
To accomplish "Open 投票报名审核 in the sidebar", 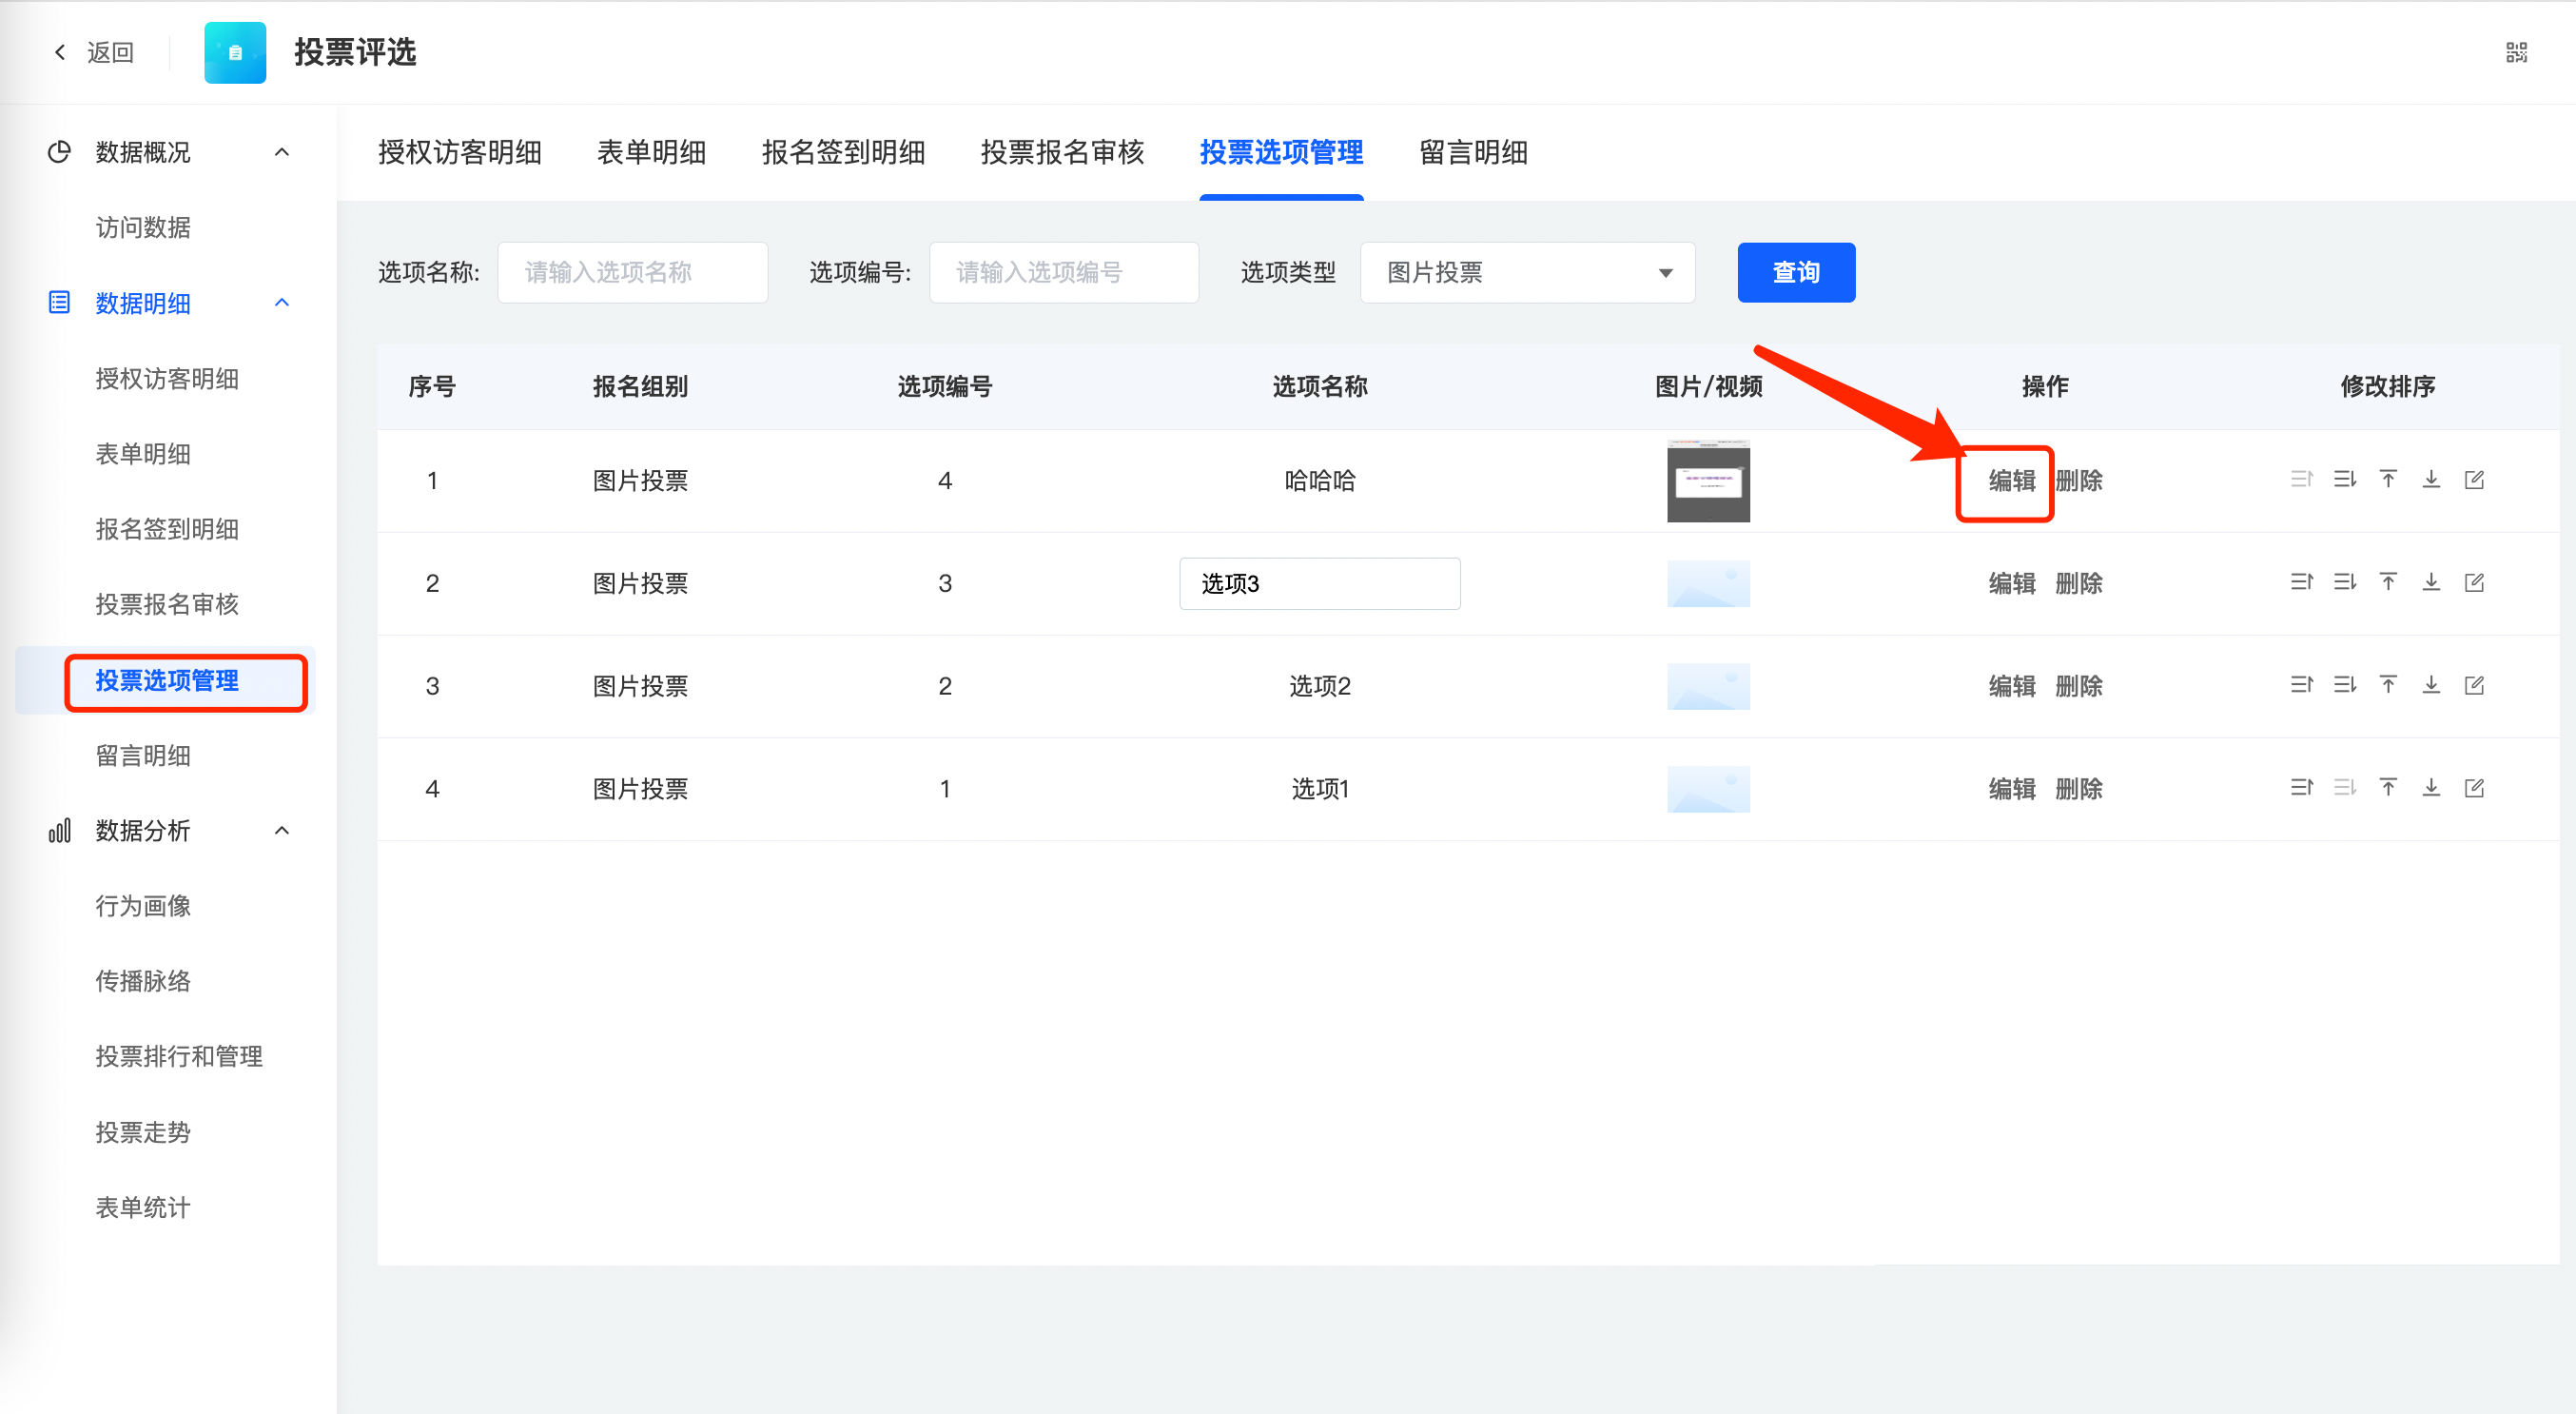I will 167,604.
